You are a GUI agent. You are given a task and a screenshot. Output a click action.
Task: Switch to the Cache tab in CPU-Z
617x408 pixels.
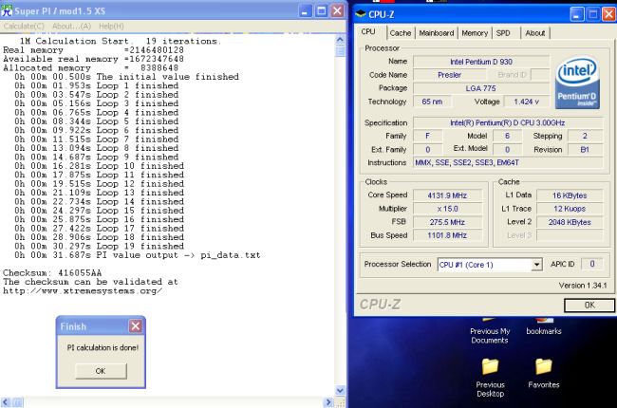[401, 33]
